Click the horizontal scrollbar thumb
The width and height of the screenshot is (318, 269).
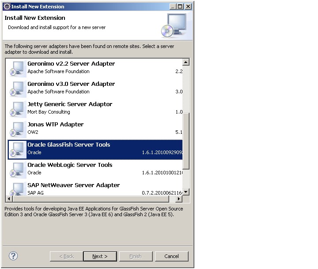click(x=91, y=199)
